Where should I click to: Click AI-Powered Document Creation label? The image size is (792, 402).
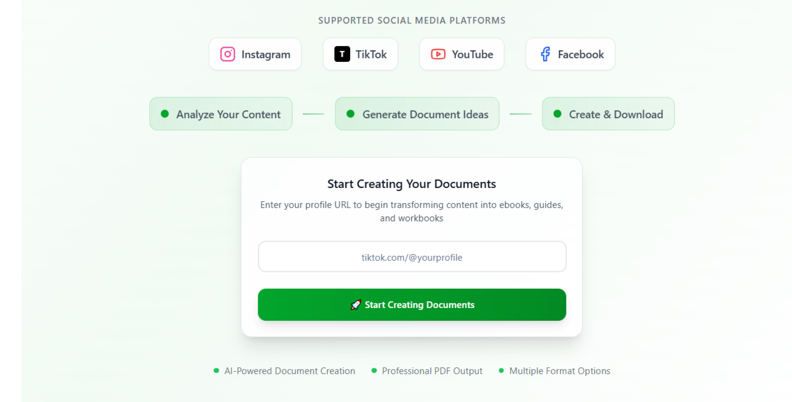pos(290,371)
